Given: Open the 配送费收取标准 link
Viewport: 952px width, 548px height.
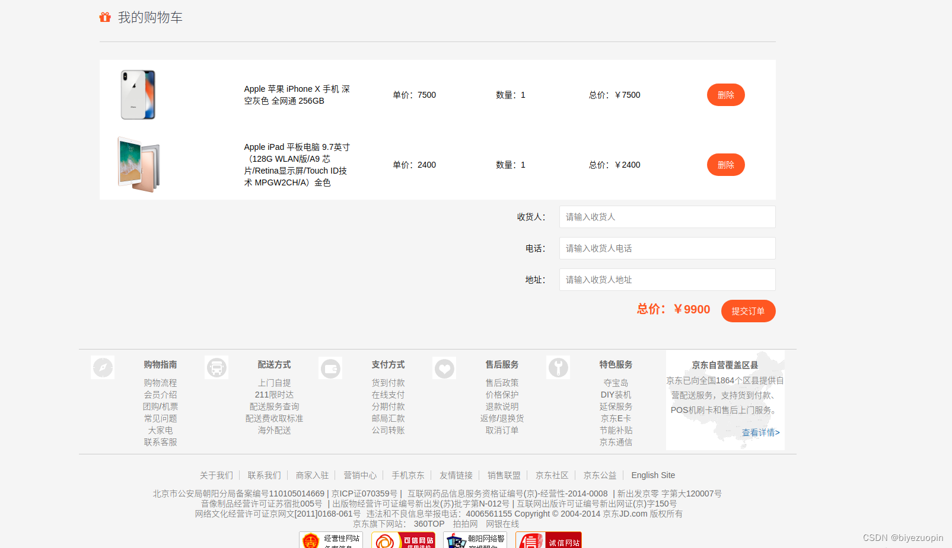Looking at the screenshot, I should pos(275,418).
